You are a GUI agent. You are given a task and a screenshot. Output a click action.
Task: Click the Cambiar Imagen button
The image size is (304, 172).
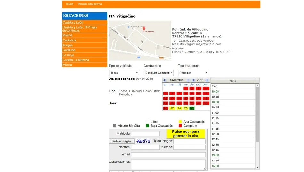tap(121, 141)
